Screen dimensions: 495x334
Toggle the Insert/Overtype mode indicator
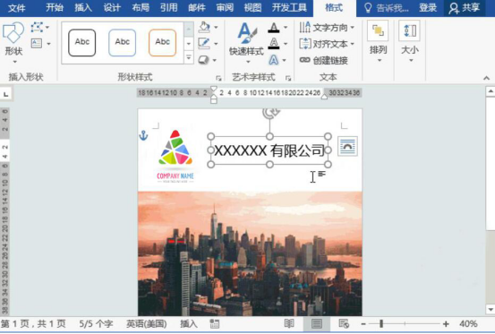click(189, 324)
